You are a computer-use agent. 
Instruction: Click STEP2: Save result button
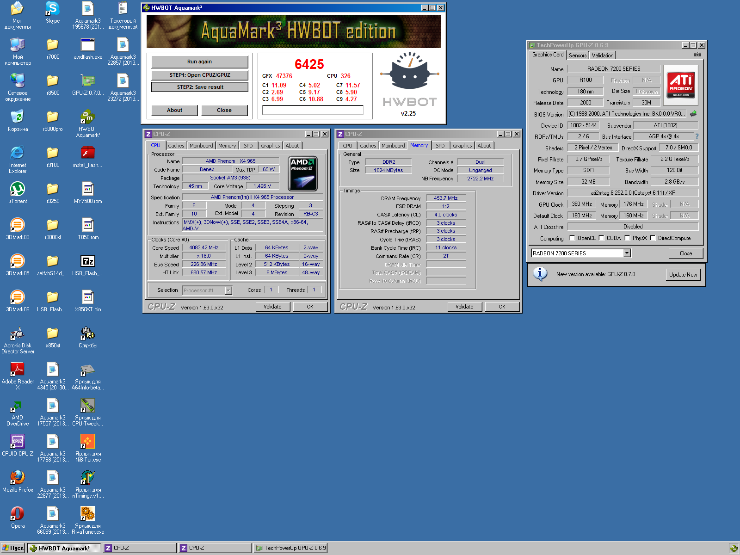tap(200, 87)
